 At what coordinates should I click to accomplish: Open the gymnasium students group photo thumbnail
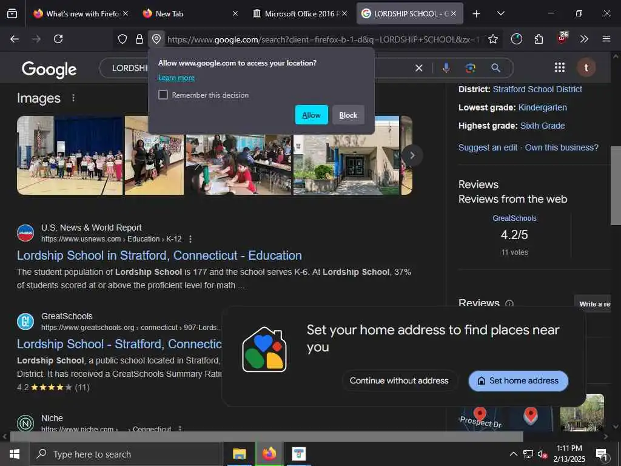click(70, 155)
